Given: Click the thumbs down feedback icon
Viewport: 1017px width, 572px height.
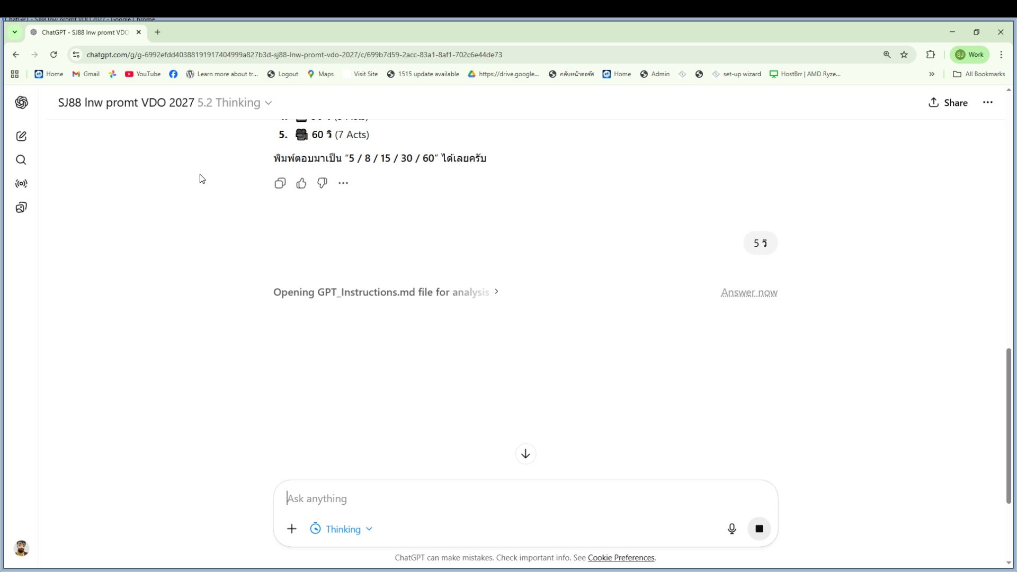Looking at the screenshot, I should click(322, 183).
